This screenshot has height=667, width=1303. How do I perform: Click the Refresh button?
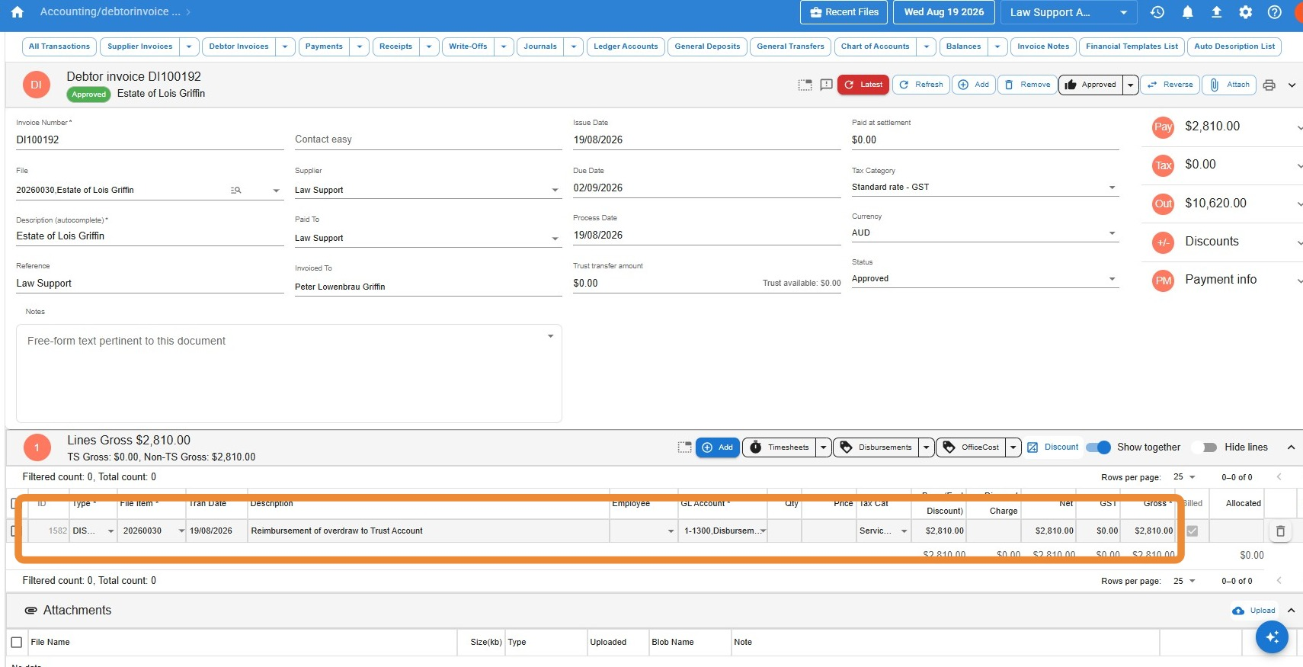[920, 85]
